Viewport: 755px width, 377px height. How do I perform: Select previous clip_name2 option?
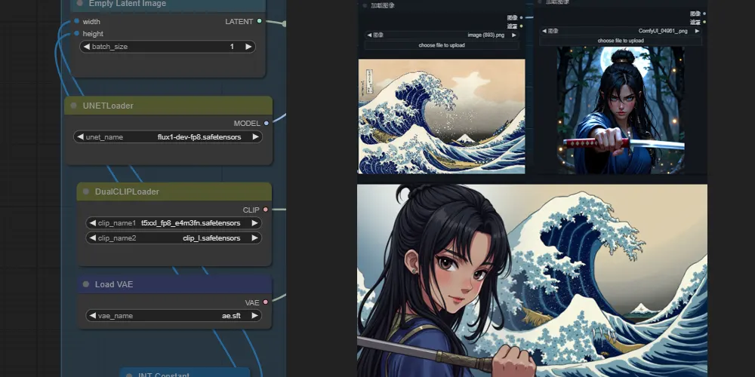[x=92, y=238]
